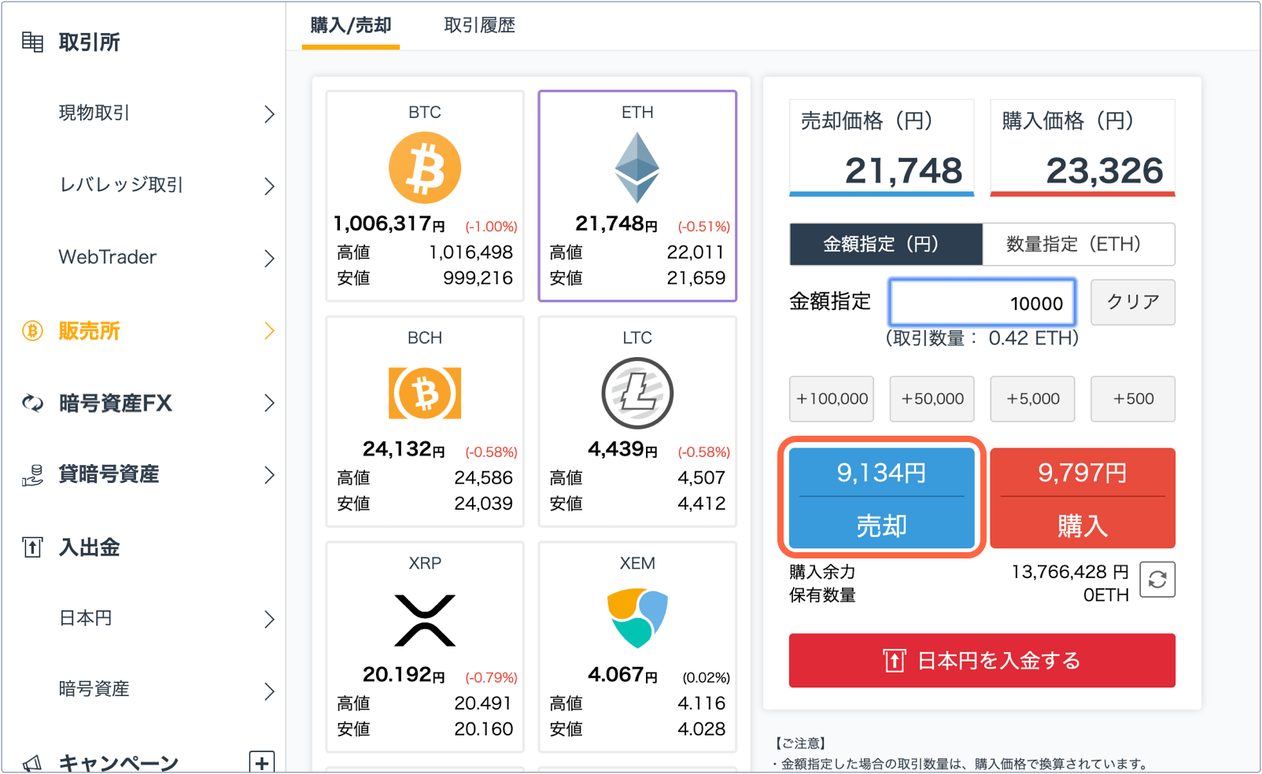Add +100,000 yen to amount
Image resolution: width=1262 pixels, height=774 pixels.
(x=832, y=399)
